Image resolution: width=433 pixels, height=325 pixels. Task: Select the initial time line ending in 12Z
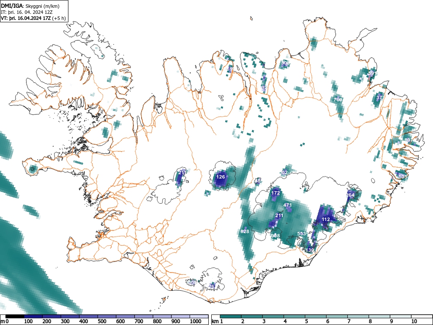pos(27,12)
